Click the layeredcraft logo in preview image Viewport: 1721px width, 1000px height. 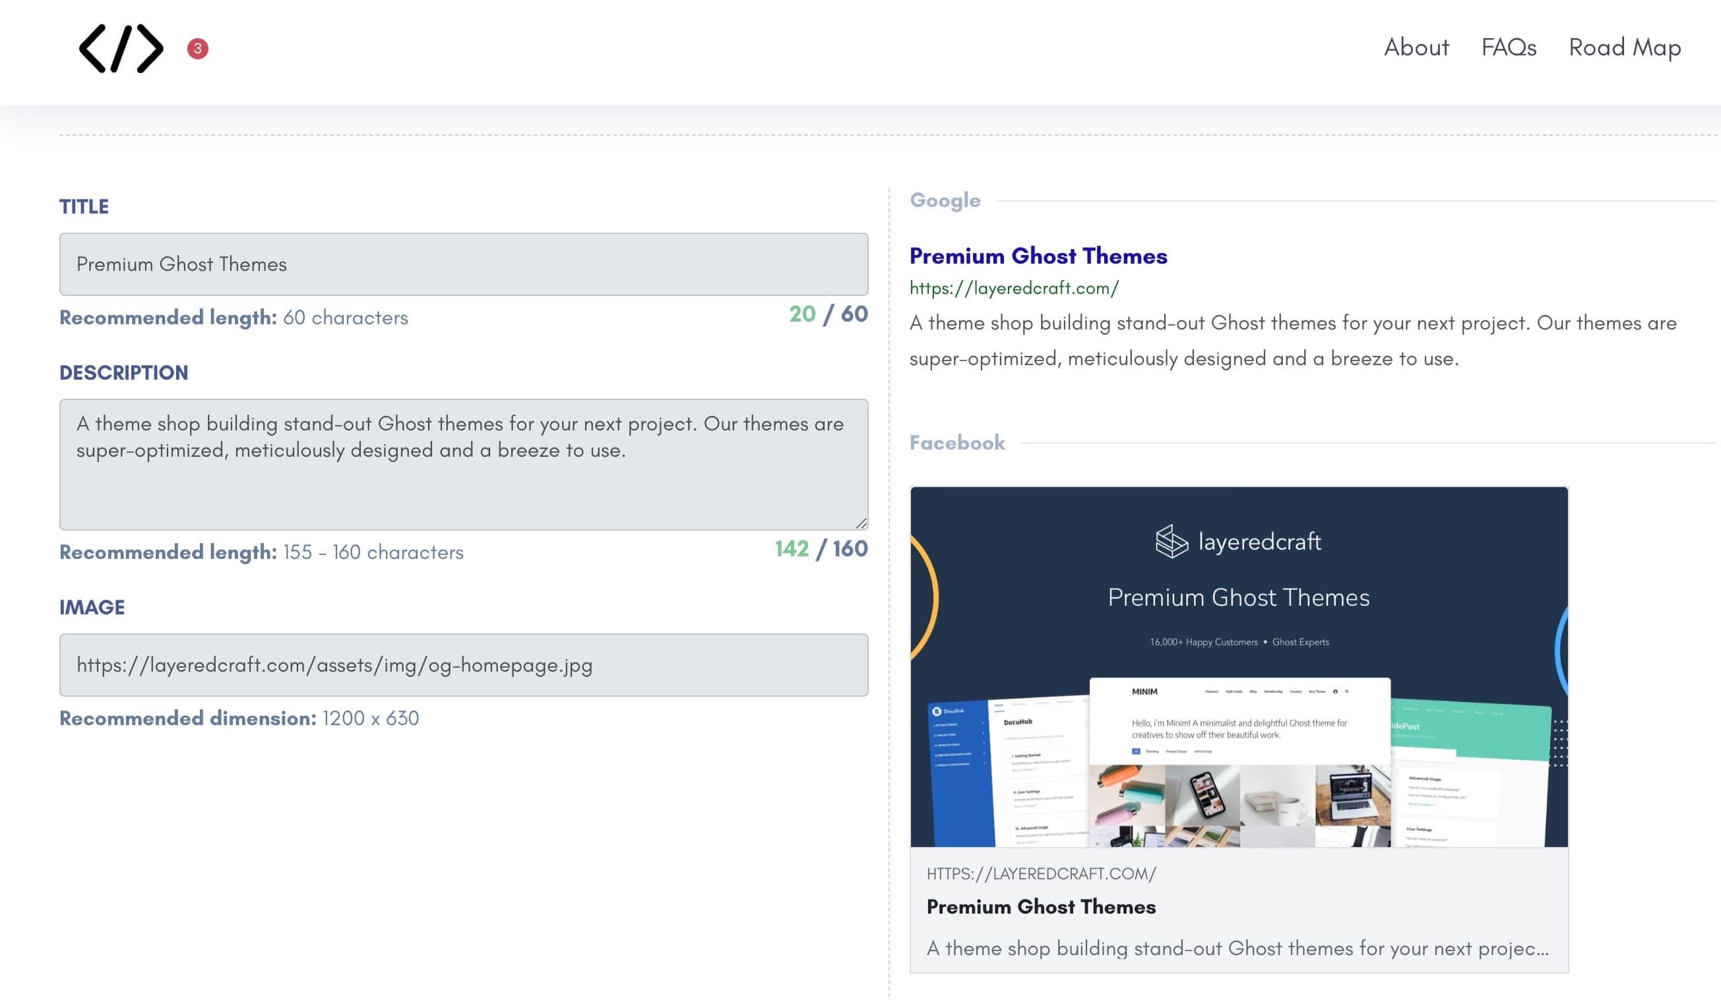point(1237,542)
